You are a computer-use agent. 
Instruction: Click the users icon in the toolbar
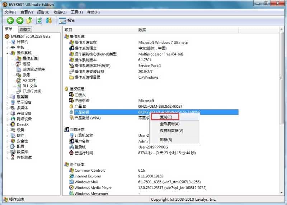[49, 20]
